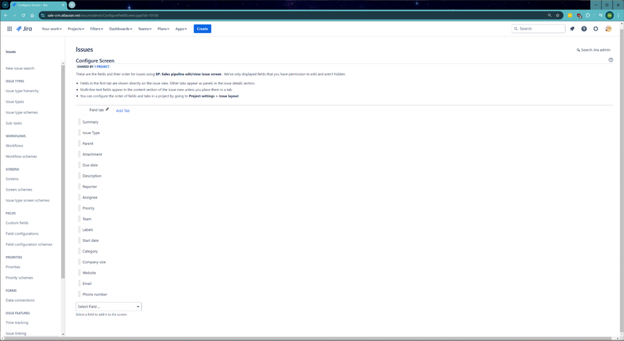Image resolution: width=624 pixels, height=341 pixels.
Task: Expand the Teams menu
Action: point(144,29)
